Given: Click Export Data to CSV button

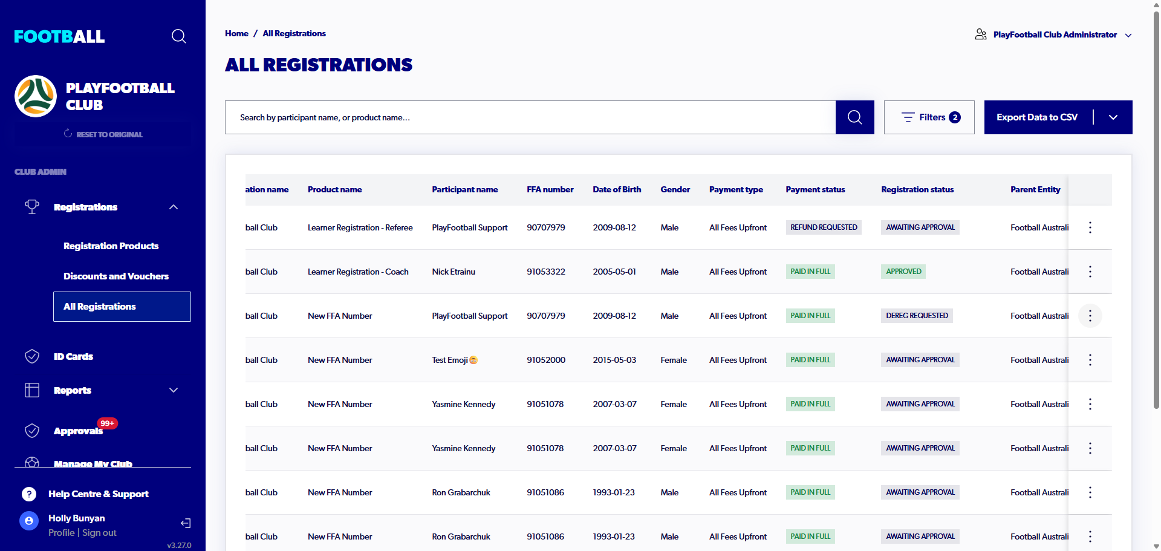Looking at the screenshot, I should coord(1037,117).
